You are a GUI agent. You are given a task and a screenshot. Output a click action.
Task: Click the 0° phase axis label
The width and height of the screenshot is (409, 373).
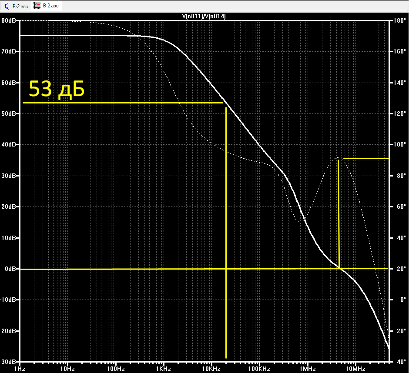[403, 300]
